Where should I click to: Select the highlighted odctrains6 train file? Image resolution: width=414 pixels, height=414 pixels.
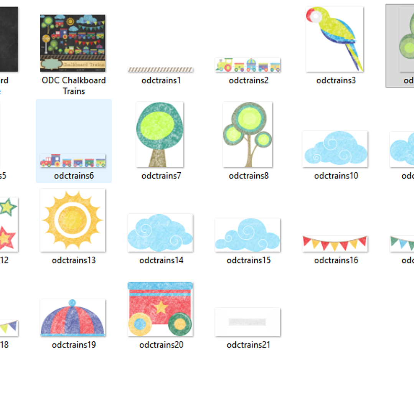click(73, 160)
